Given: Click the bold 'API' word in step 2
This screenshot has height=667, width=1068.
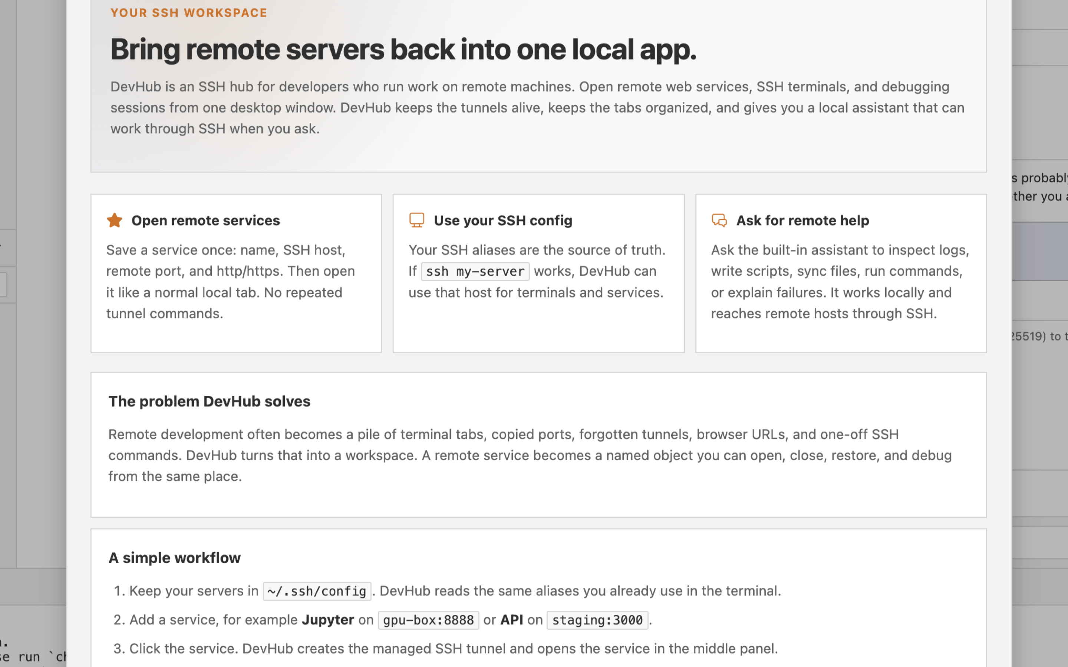Looking at the screenshot, I should click(x=512, y=620).
